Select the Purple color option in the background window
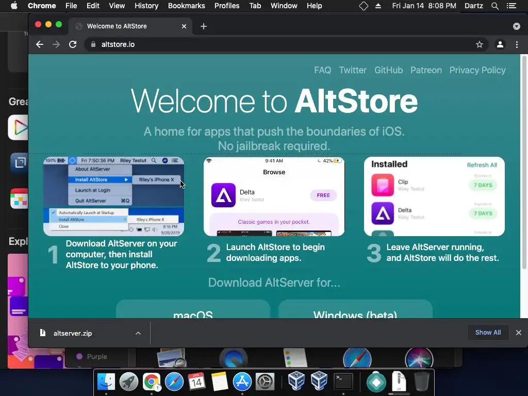528x396 pixels. (x=92, y=356)
